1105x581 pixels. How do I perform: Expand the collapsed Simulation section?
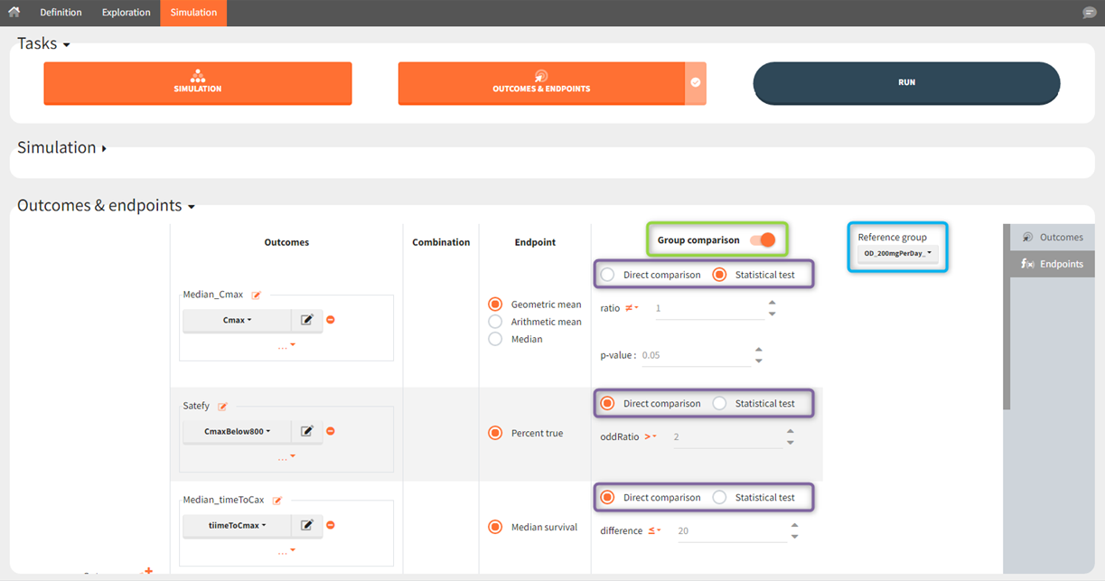coord(61,148)
